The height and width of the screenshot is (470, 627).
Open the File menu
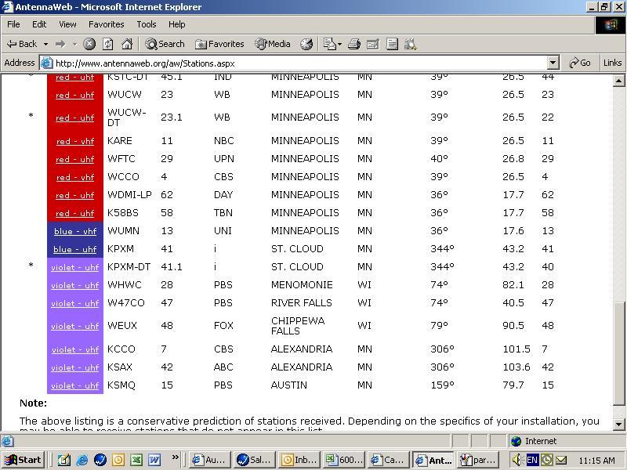pos(13,24)
